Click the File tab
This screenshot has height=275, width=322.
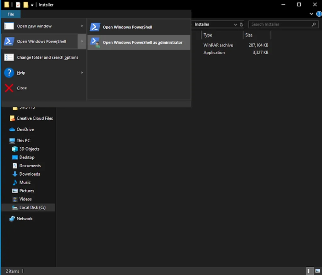[11, 14]
